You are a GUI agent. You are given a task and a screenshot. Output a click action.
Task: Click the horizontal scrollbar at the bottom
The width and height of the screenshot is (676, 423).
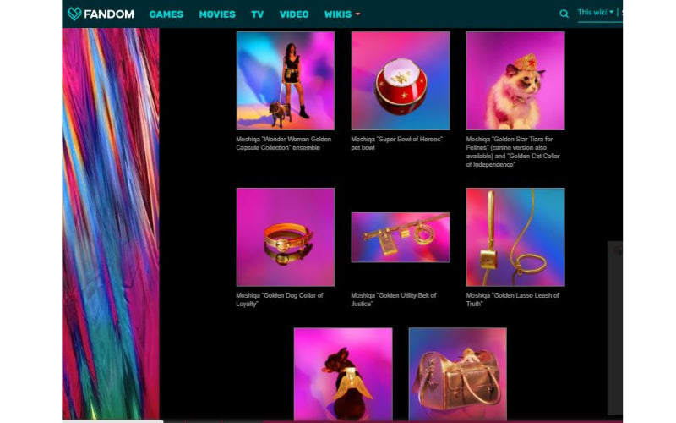pos(110,420)
